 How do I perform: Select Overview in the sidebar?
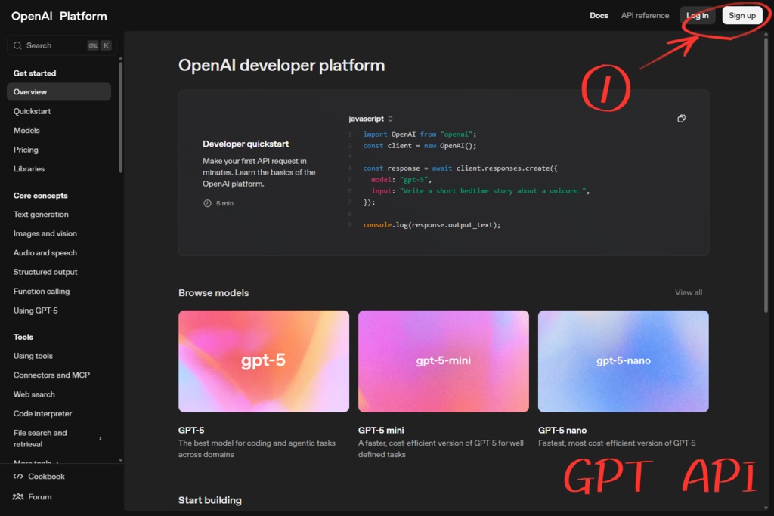(59, 91)
